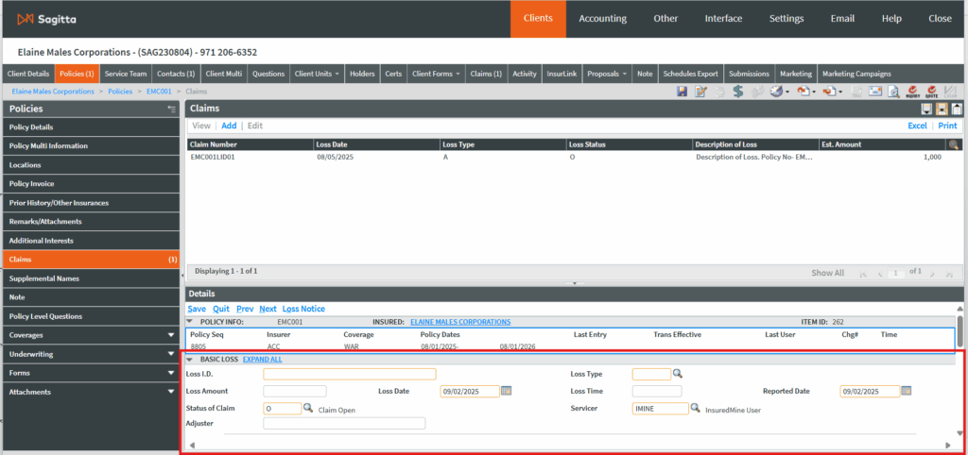968x455 pixels.
Task: Click the save disk icon in toolbar
Action: pyautogui.click(x=683, y=92)
